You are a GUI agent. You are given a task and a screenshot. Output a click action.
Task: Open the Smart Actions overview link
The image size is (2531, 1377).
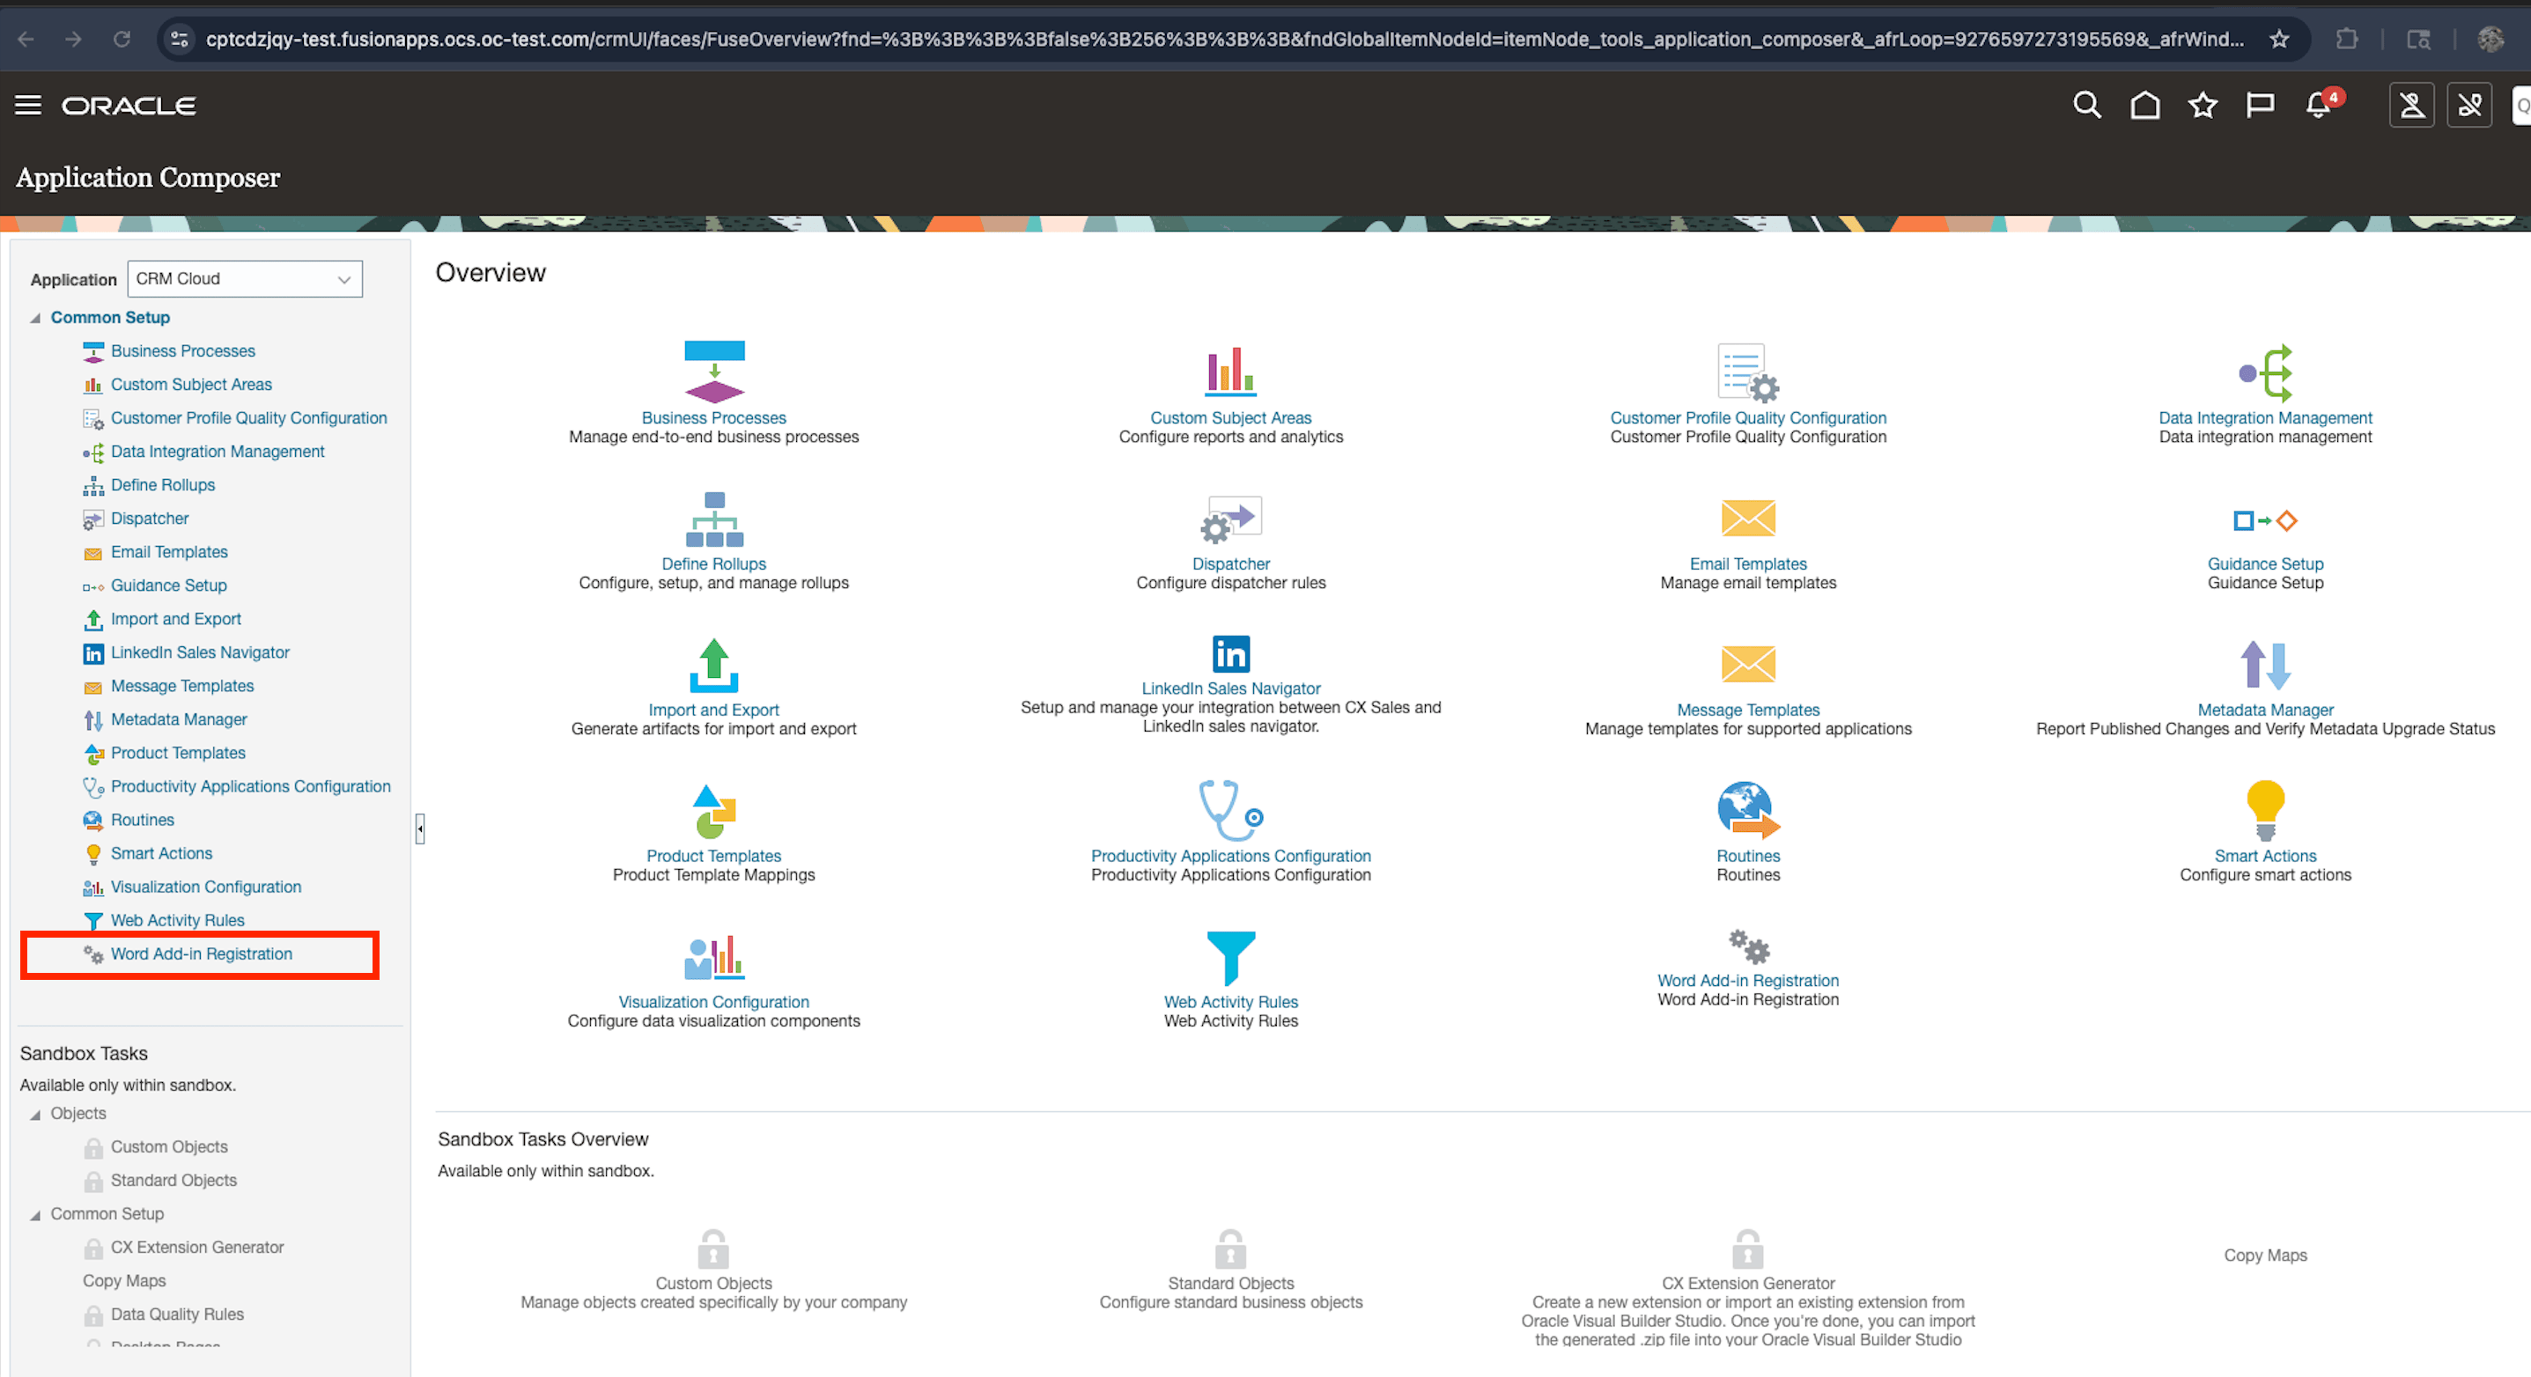coord(2265,856)
